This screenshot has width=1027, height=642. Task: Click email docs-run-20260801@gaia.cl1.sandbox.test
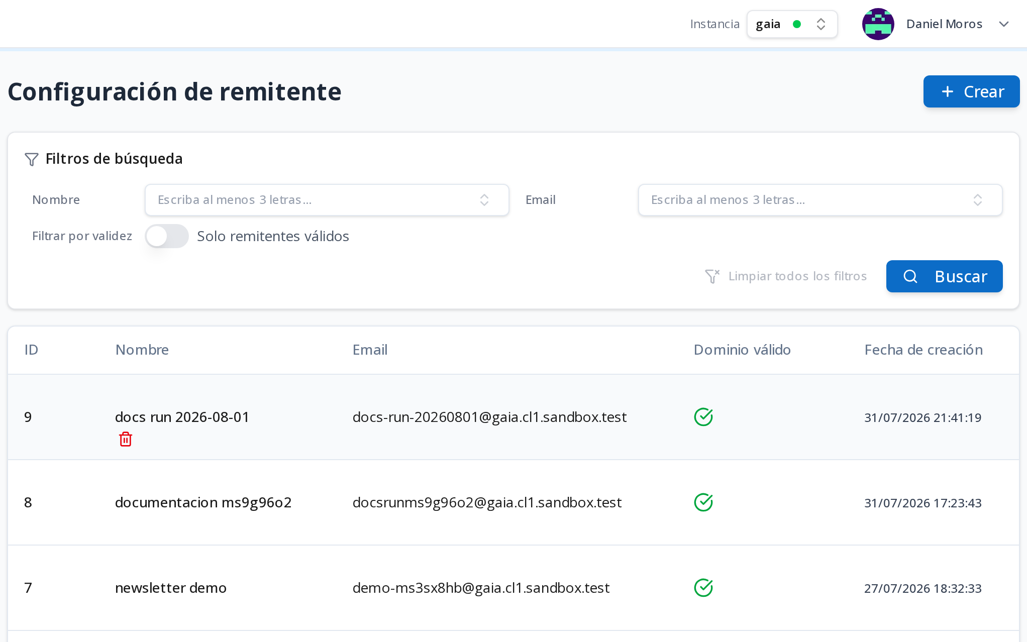pyautogui.click(x=489, y=417)
